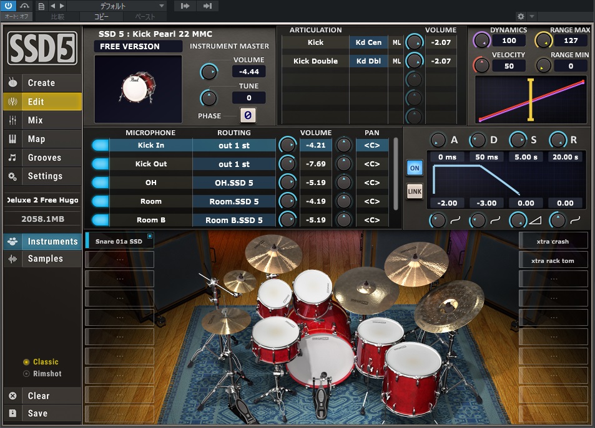
Task: Click the Instrument Master Tune knob
Action: 209,98
